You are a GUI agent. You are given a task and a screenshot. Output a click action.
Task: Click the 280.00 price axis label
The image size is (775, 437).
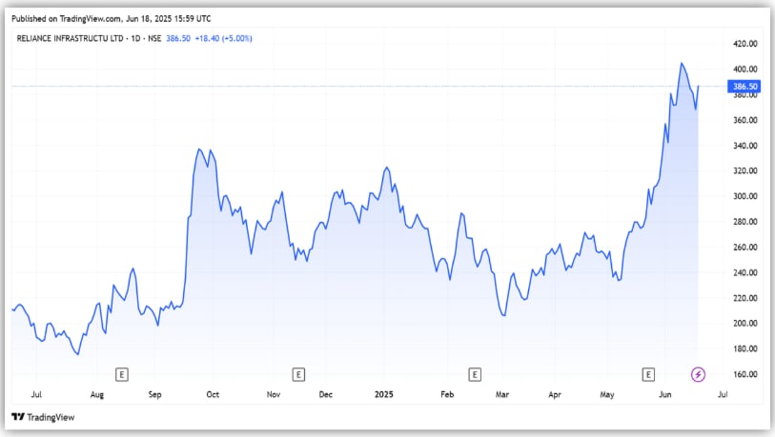tap(744, 222)
